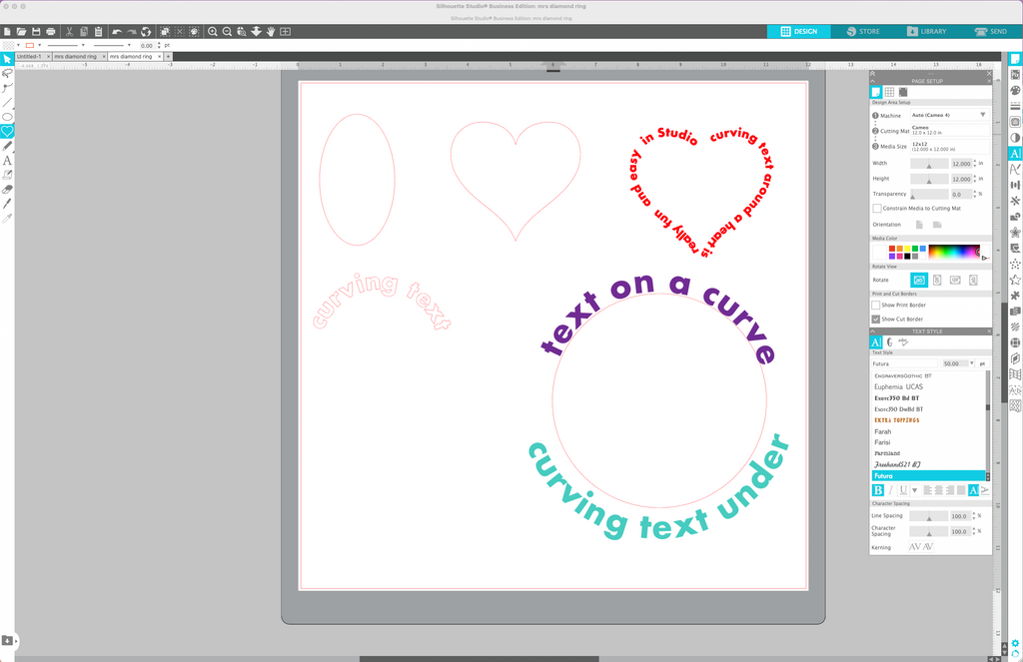1023x662 pixels.
Task: Open the Warp panel icon on right sidebar
Action: 1015,373
